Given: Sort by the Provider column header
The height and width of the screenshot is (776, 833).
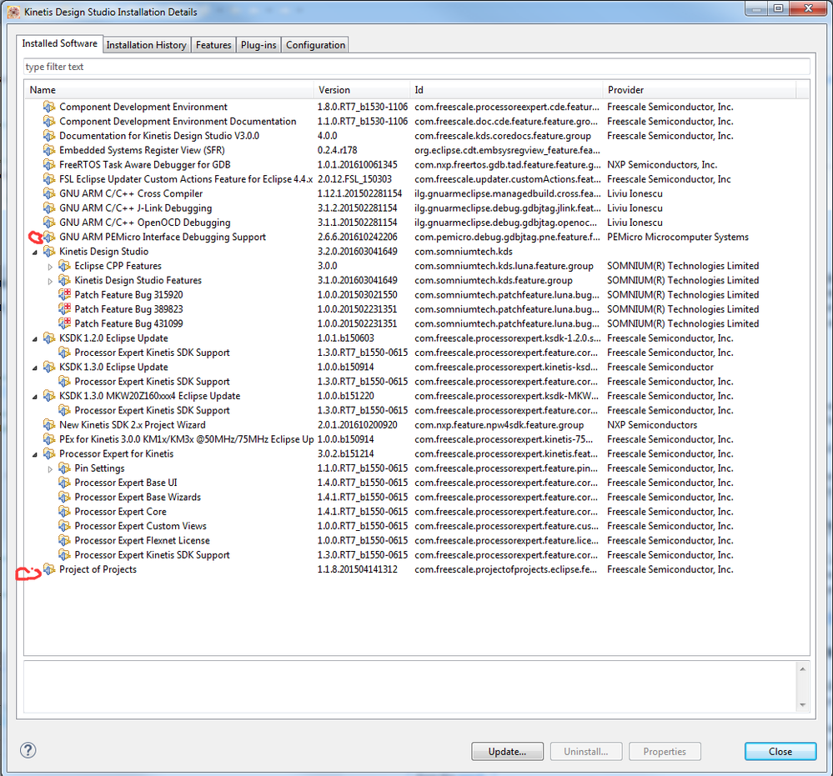Looking at the screenshot, I should (x=699, y=90).
